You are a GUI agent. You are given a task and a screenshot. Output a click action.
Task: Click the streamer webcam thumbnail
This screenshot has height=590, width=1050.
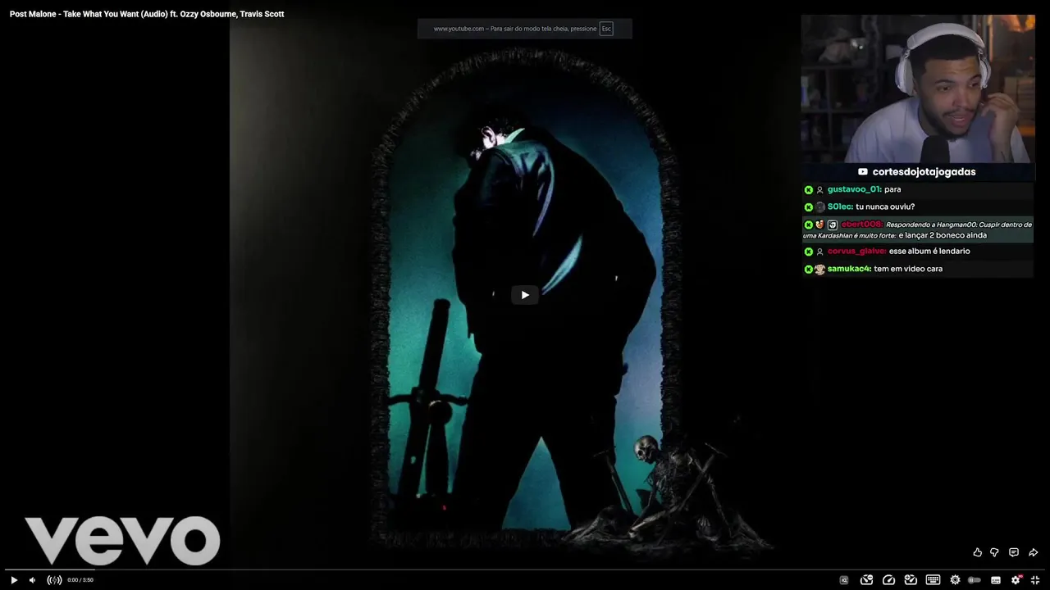(918, 88)
